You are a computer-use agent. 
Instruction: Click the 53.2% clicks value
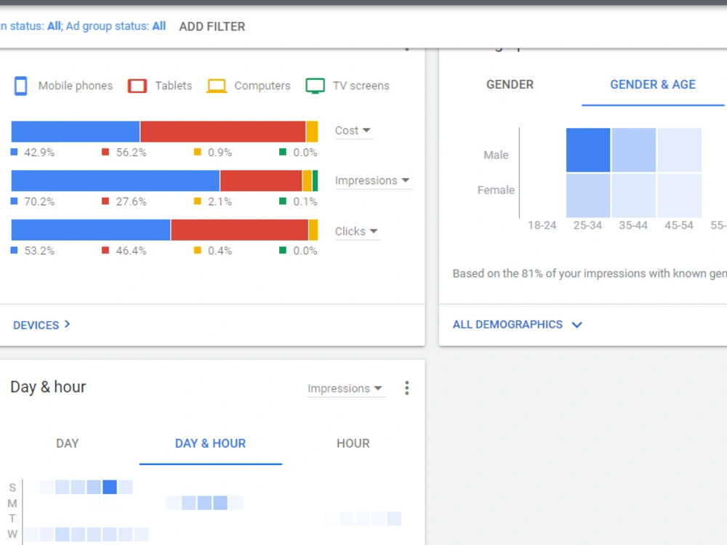[39, 251]
